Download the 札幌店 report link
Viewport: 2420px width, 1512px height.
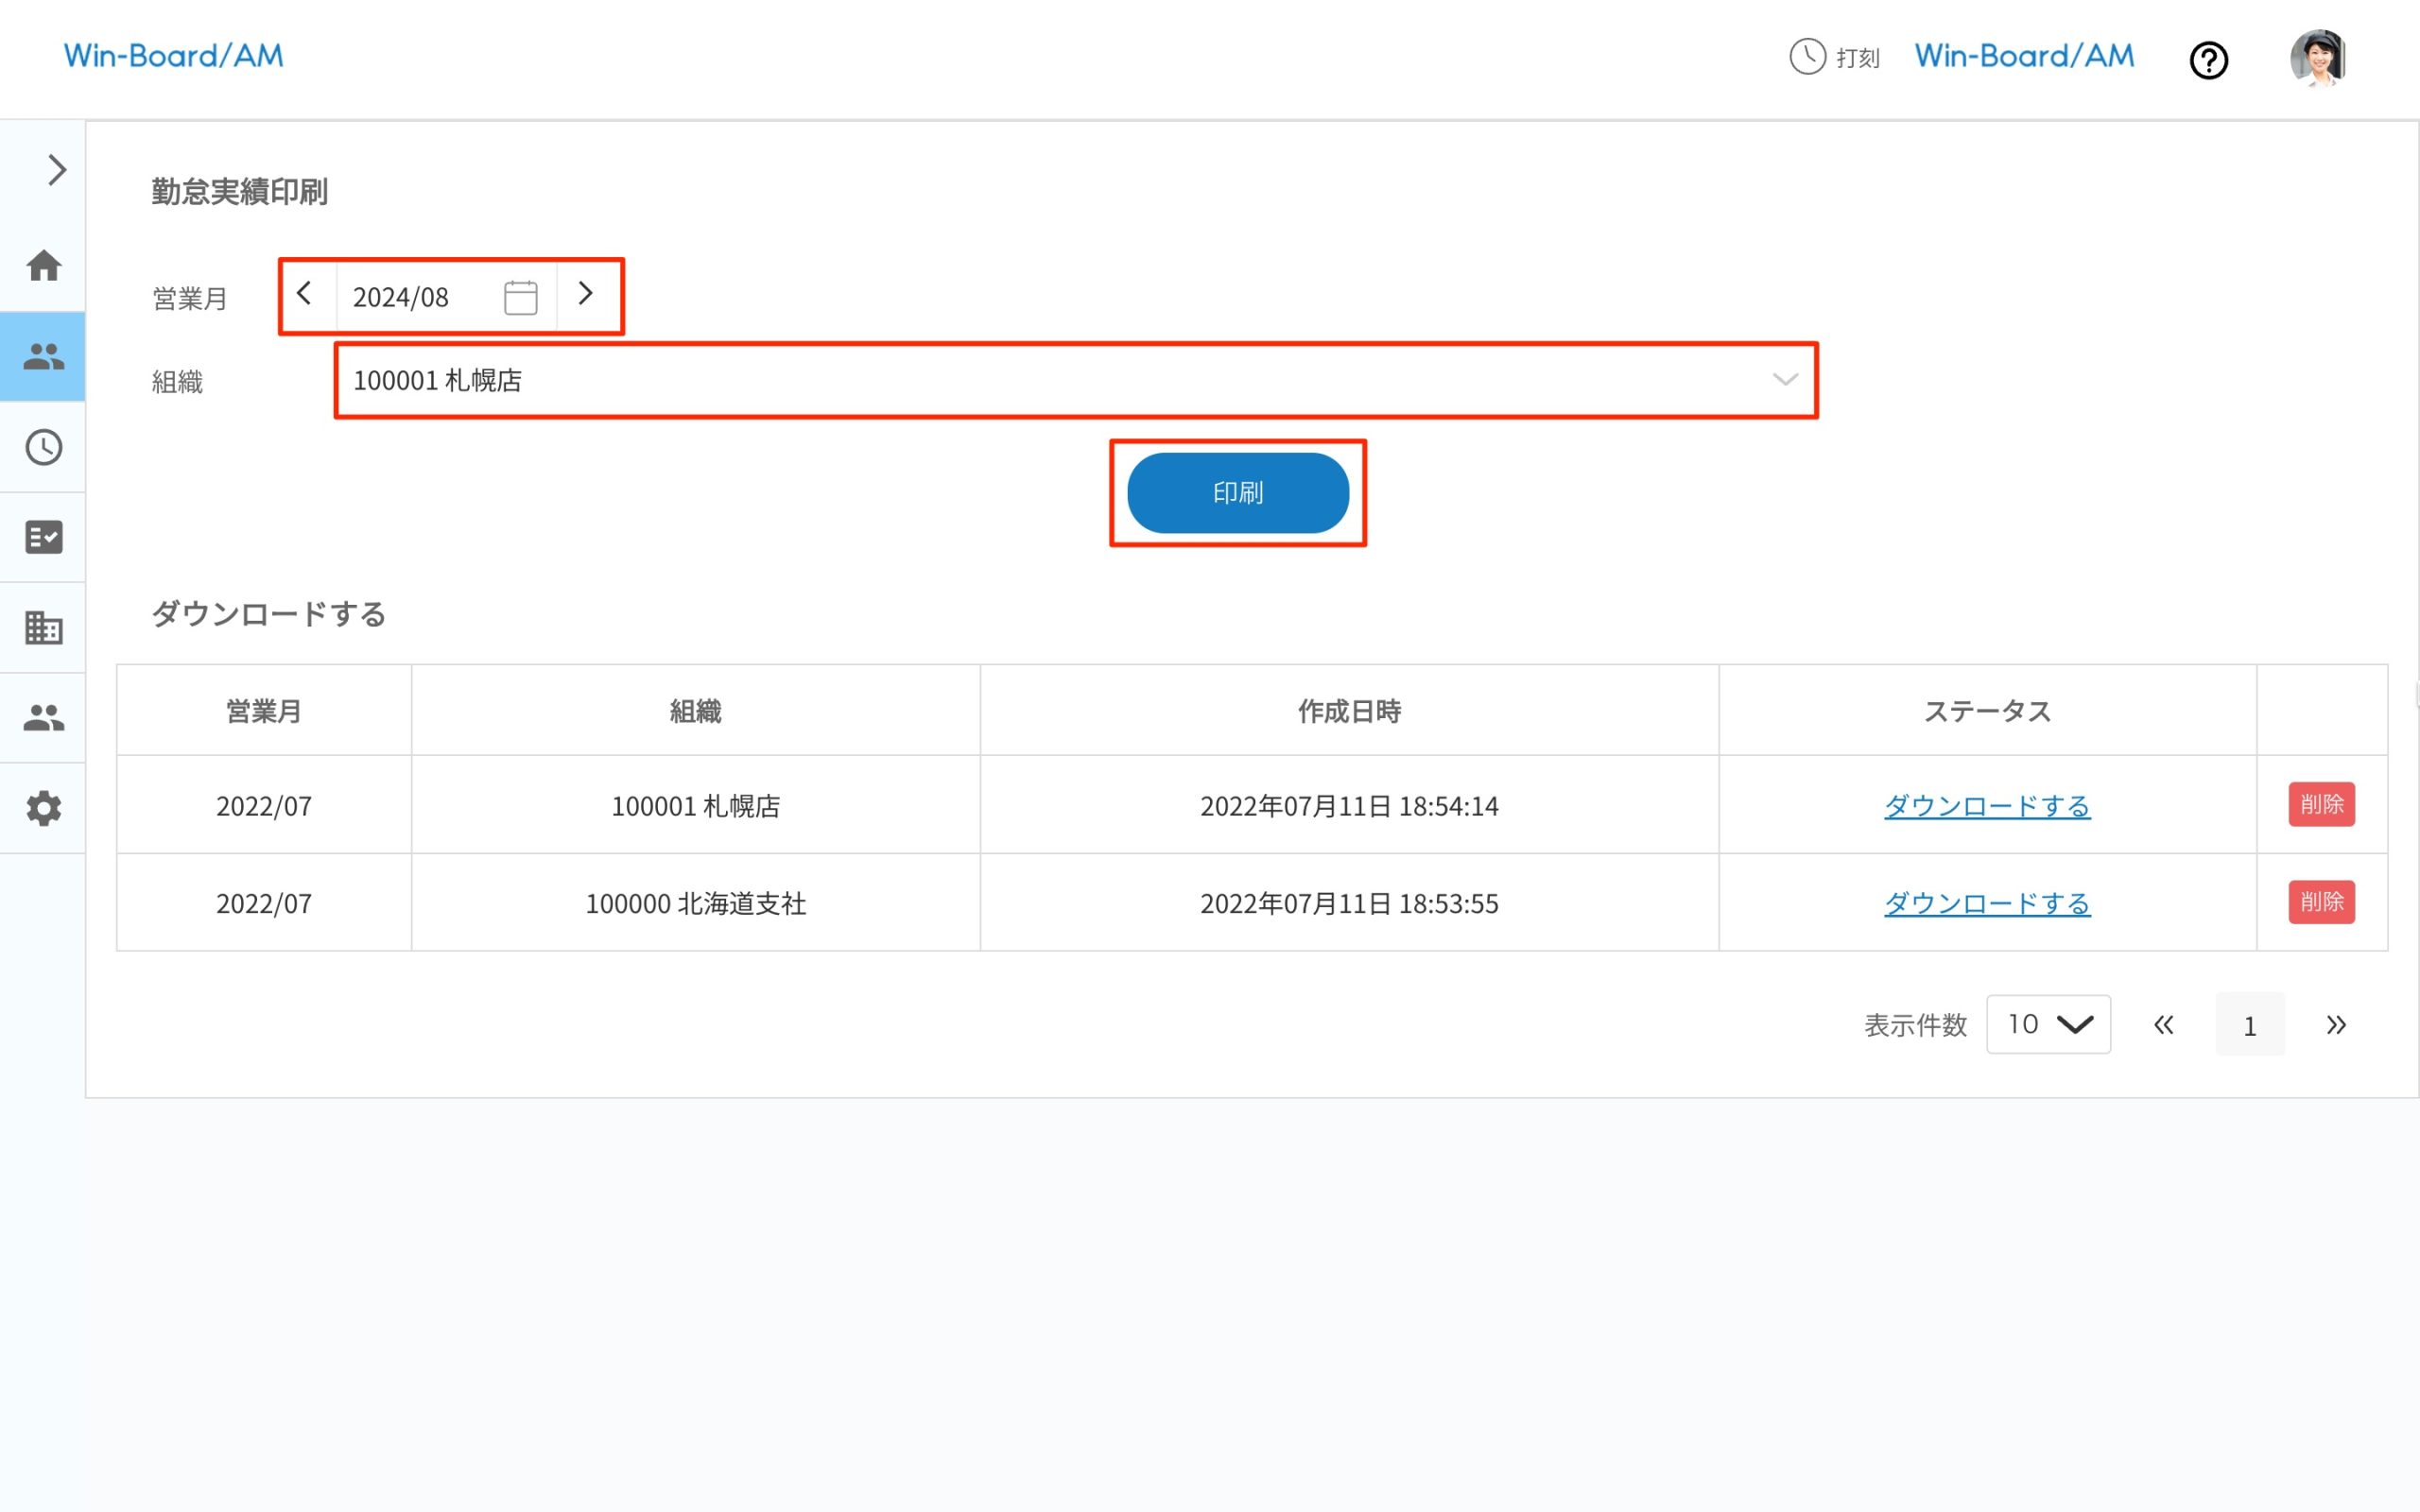(x=1986, y=806)
